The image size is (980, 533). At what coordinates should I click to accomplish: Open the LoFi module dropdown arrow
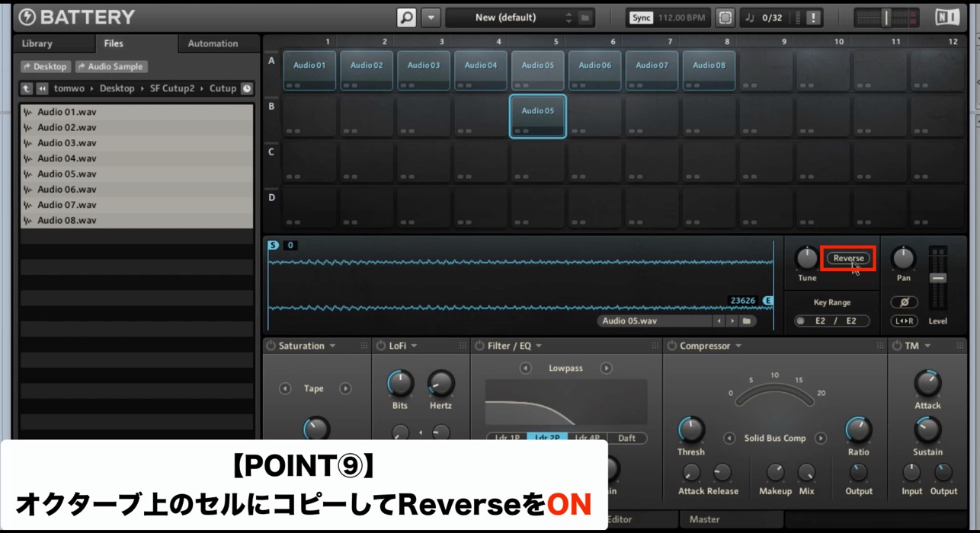414,346
